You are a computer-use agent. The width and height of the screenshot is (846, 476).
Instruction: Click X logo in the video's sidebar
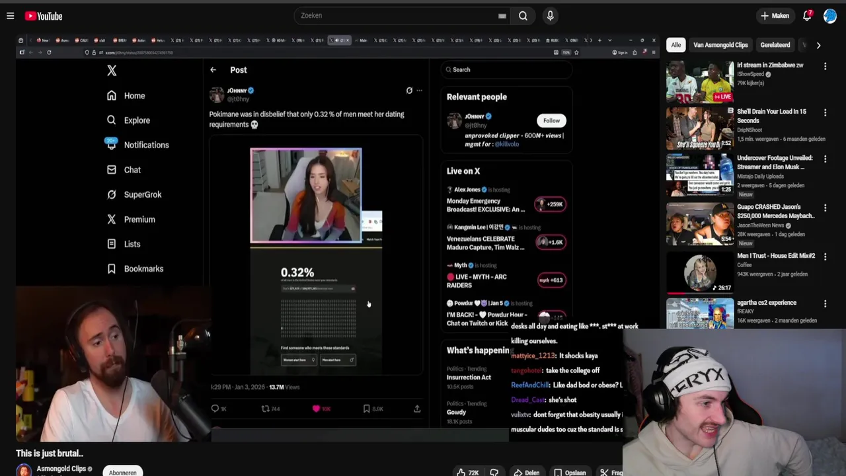(x=112, y=71)
